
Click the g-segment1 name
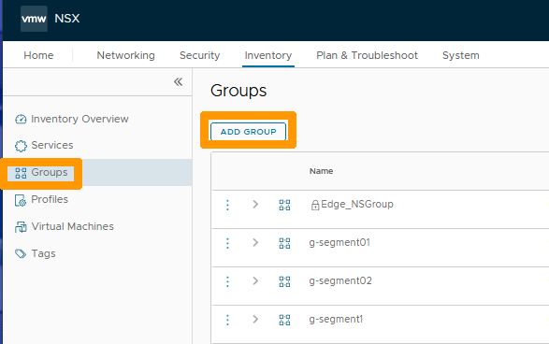tap(336, 320)
